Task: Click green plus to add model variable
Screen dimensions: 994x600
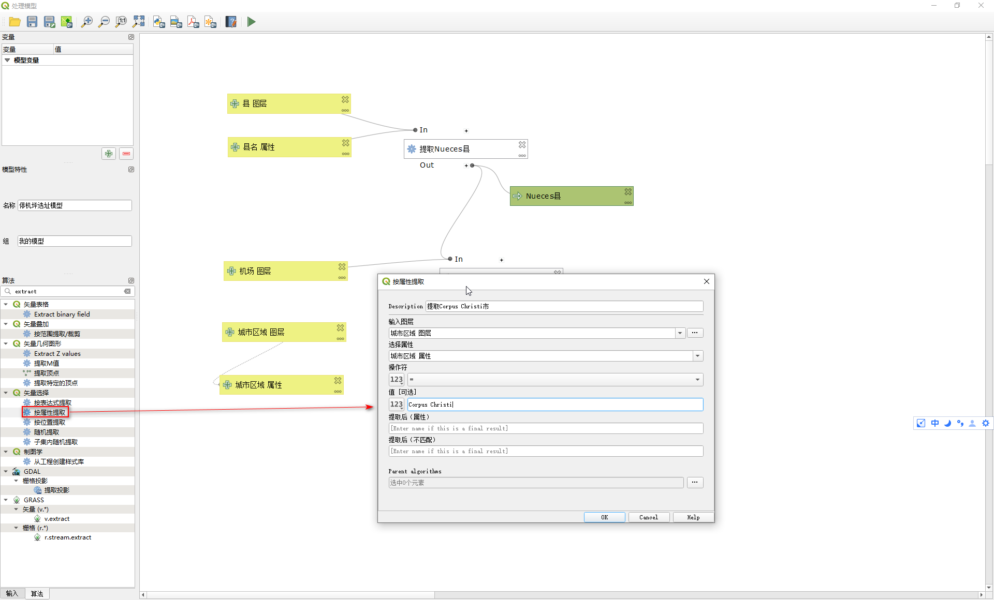Action: 109,154
